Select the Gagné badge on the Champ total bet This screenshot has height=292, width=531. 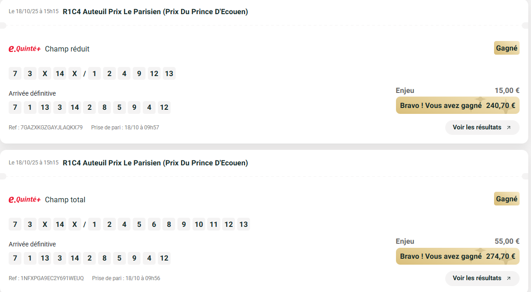(x=506, y=199)
